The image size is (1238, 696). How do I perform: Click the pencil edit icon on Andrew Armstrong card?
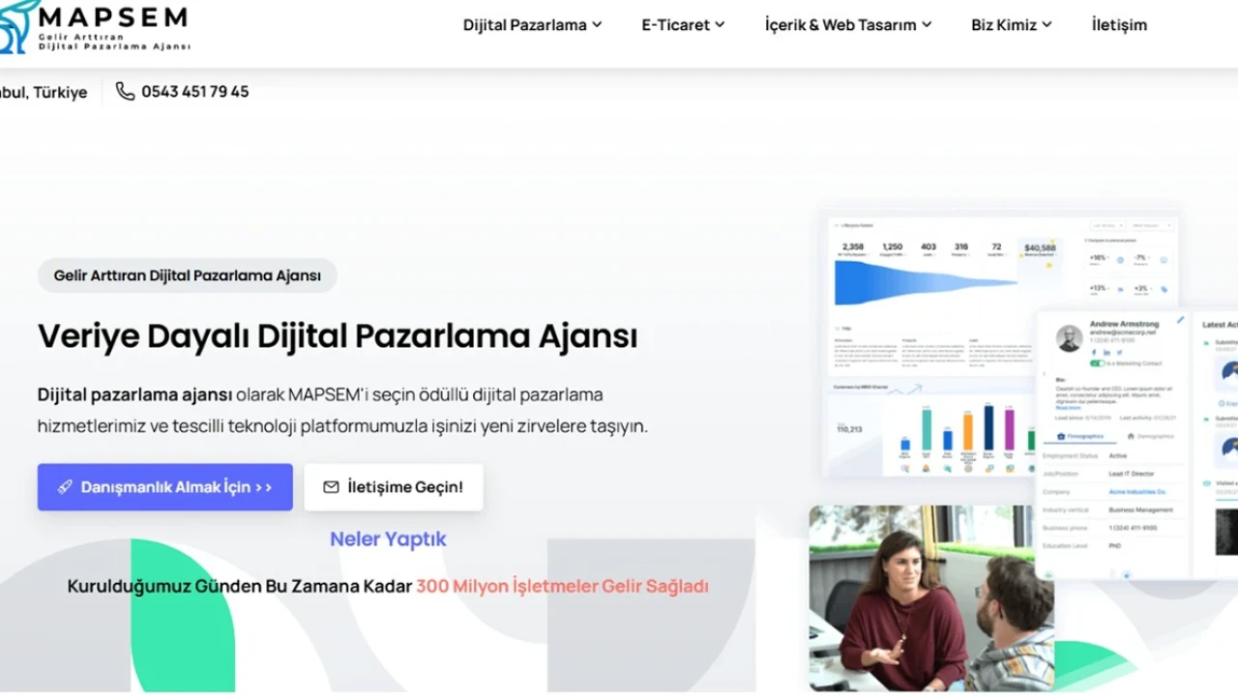click(x=1180, y=320)
